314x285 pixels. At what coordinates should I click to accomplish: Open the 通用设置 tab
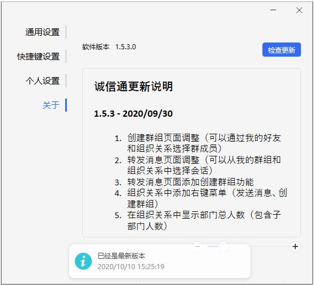pos(43,32)
